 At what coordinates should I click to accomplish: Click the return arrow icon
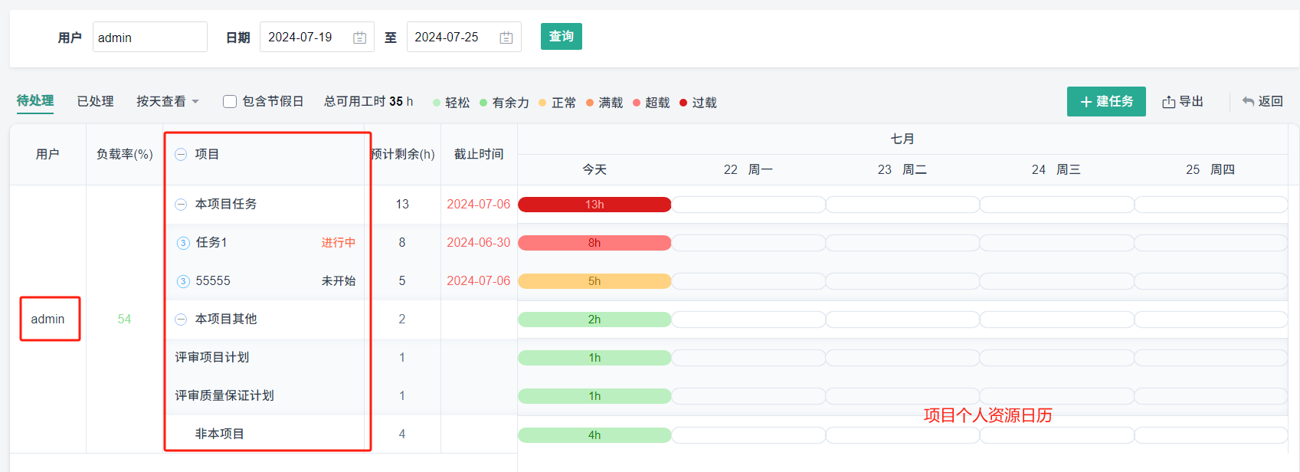point(1248,102)
